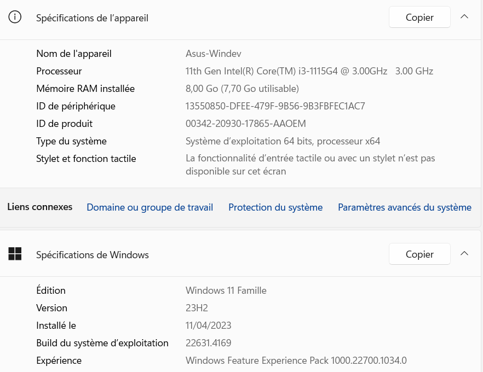Collapse the Spécifications de l'appareil section

(464, 17)
